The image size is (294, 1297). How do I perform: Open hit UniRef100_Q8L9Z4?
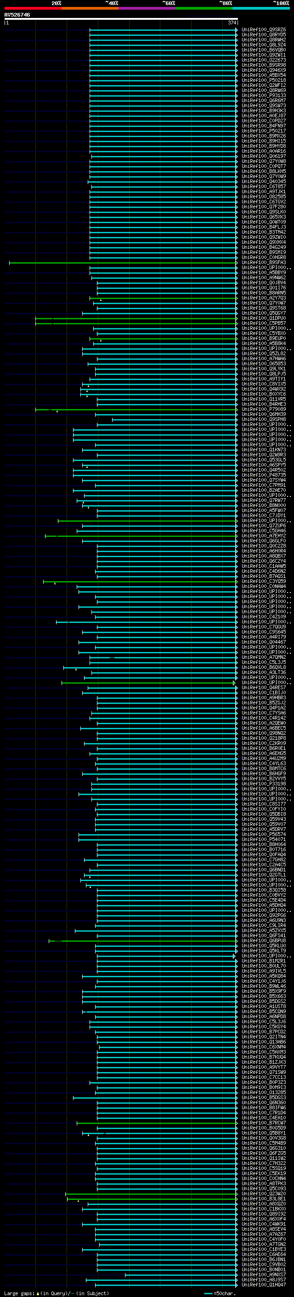point(264,45)
